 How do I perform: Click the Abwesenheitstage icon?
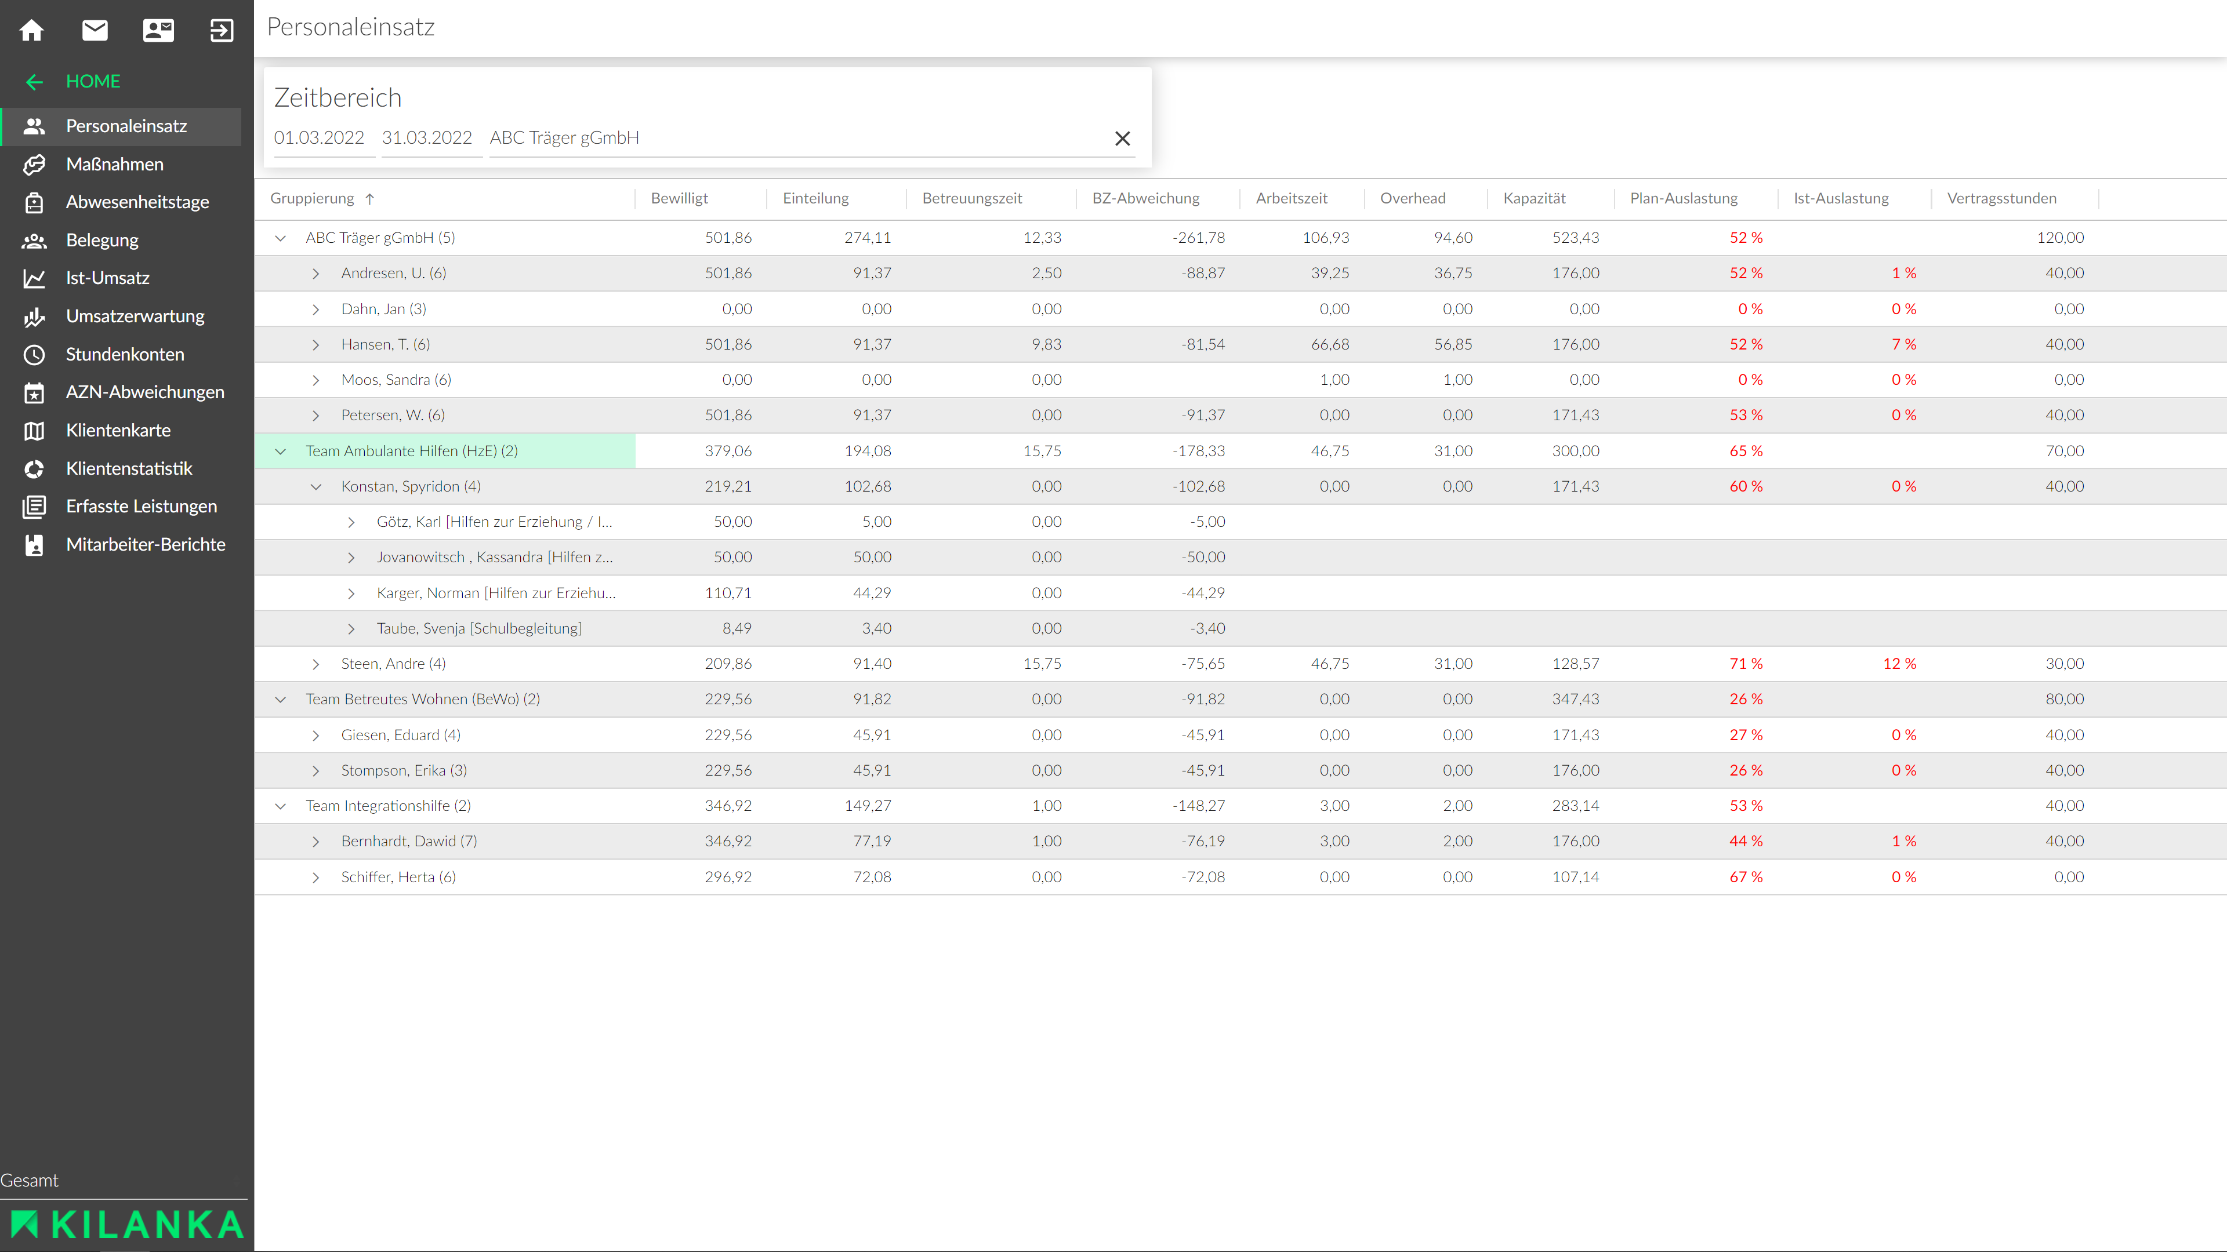click(34, 202)
